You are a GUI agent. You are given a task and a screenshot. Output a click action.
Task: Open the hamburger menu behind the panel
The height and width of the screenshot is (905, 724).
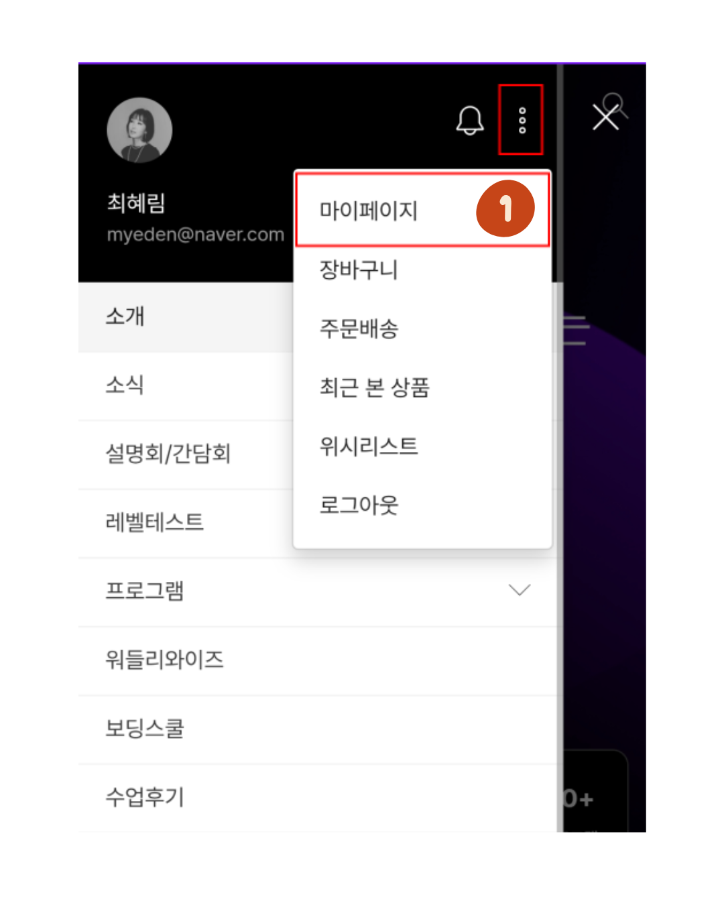575,330
